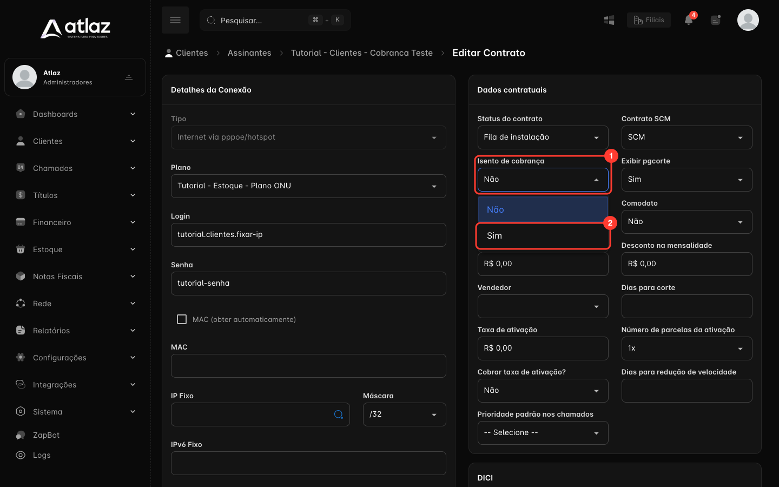Click the Títulos dollar icon
The width and height of the screenshot is (779, 487).
[x=21, y=195]
